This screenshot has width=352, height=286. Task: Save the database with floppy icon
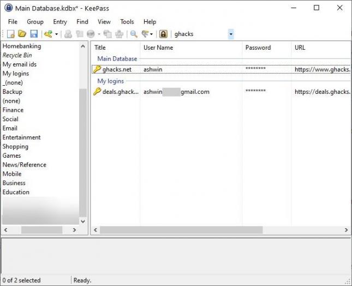click(34, 34)
